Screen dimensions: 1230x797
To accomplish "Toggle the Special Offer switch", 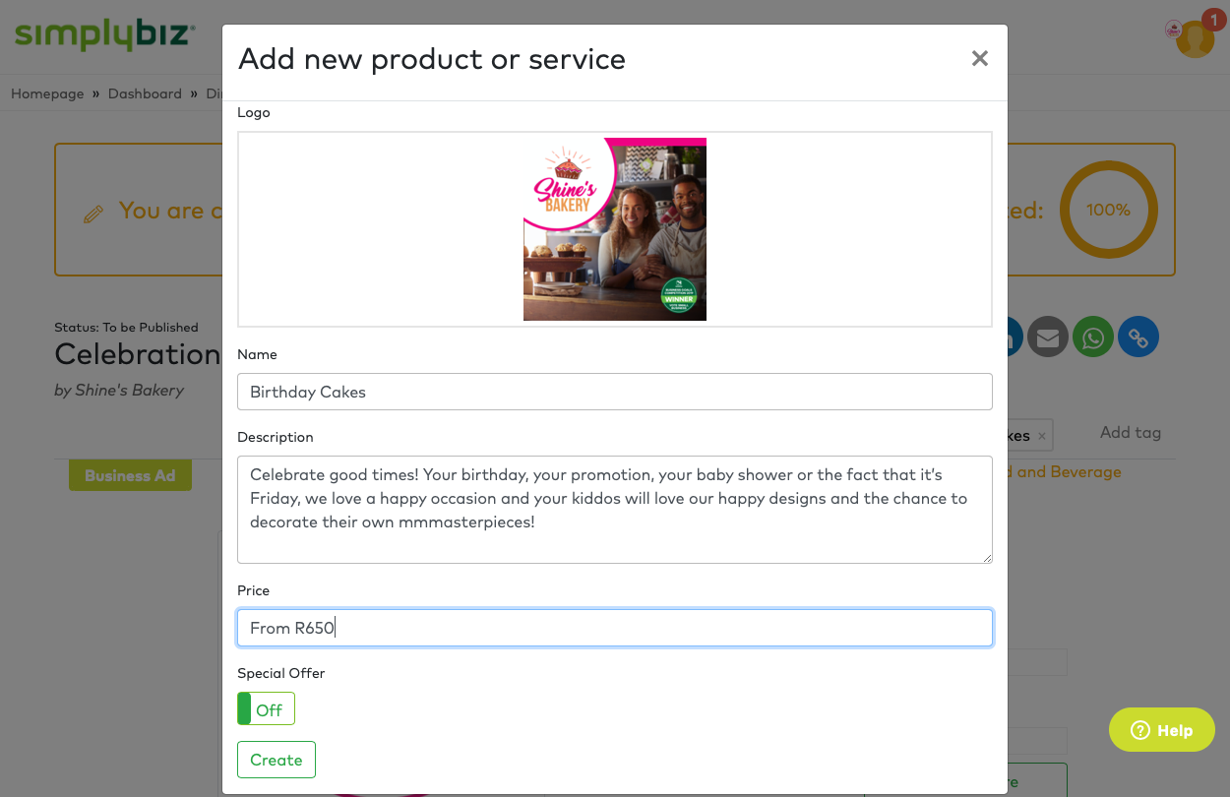I will [266, 709].
